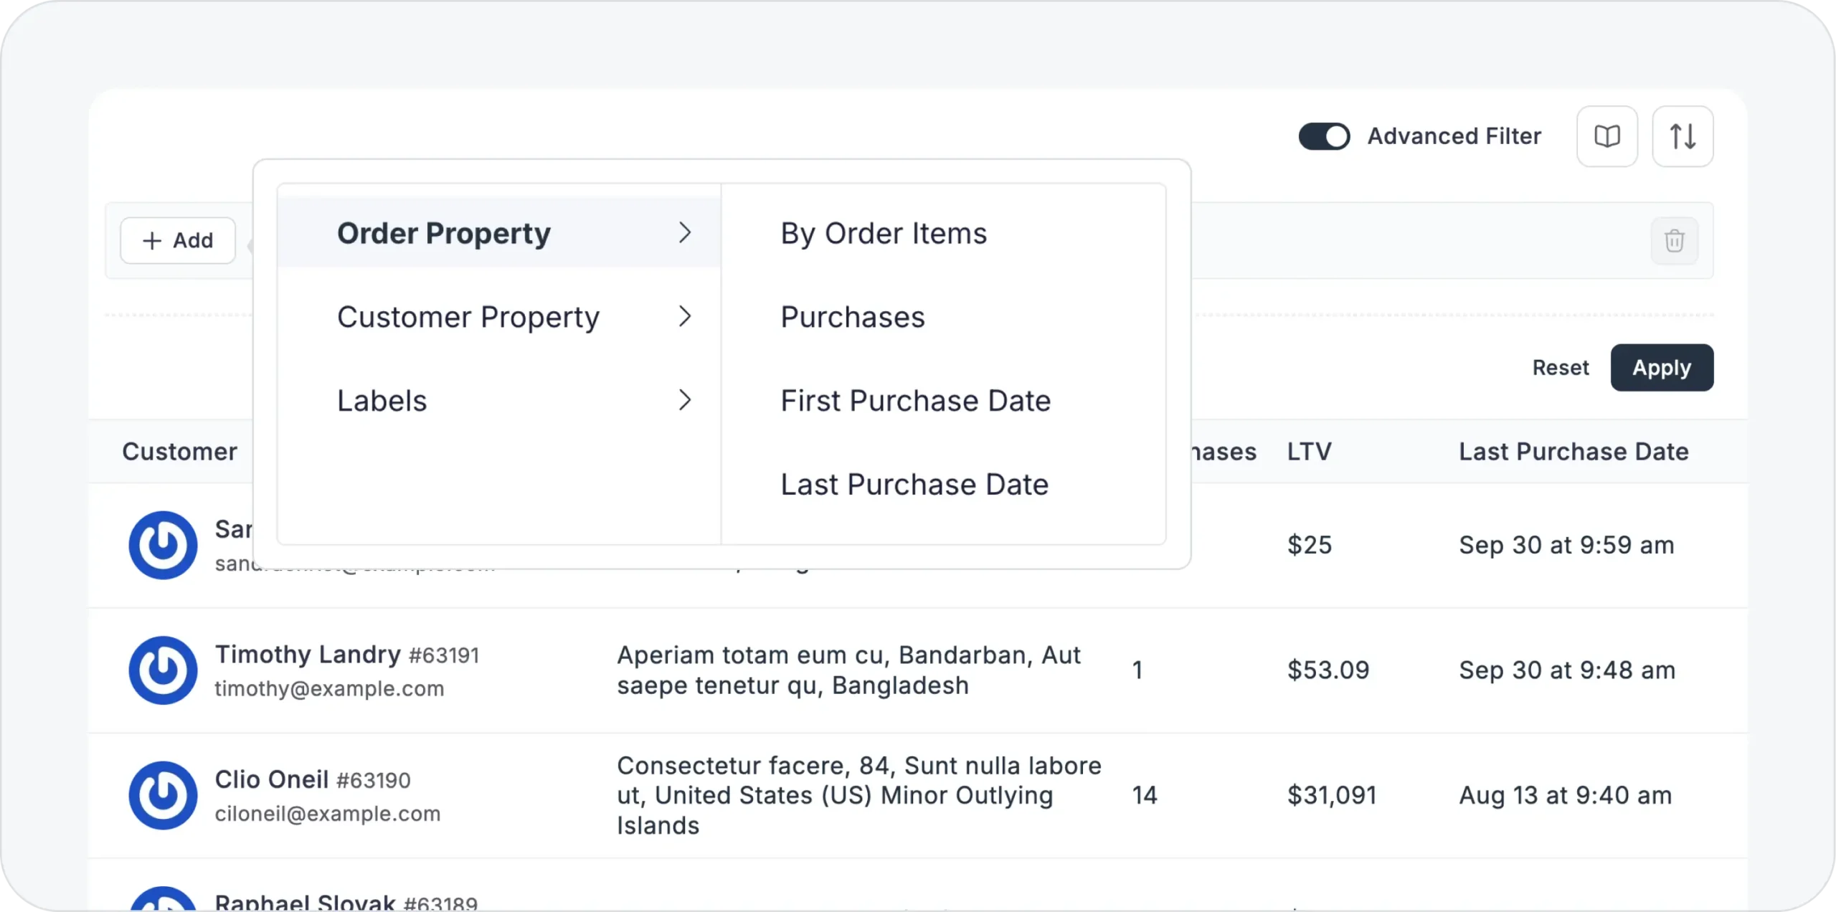The height and width of the screenshot is (912, 1836).
Task: Select First Purchase Date filter option
Action: coord(915,401)
